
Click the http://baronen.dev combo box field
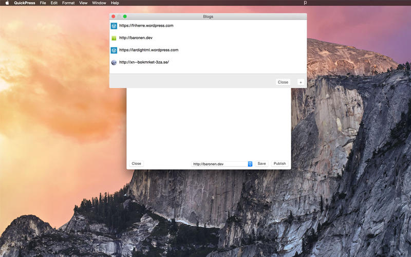[221, 164]
